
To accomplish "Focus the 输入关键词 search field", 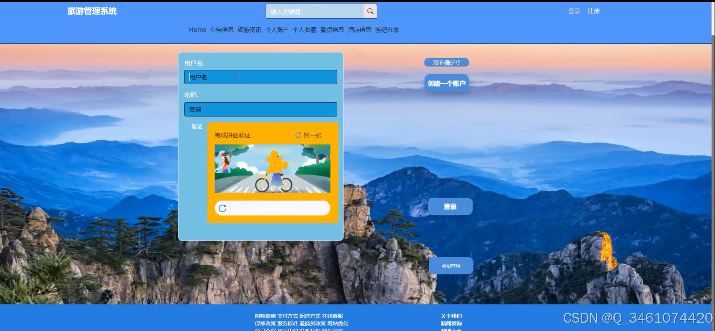I will pyautogui.click(x=315, y=11).
